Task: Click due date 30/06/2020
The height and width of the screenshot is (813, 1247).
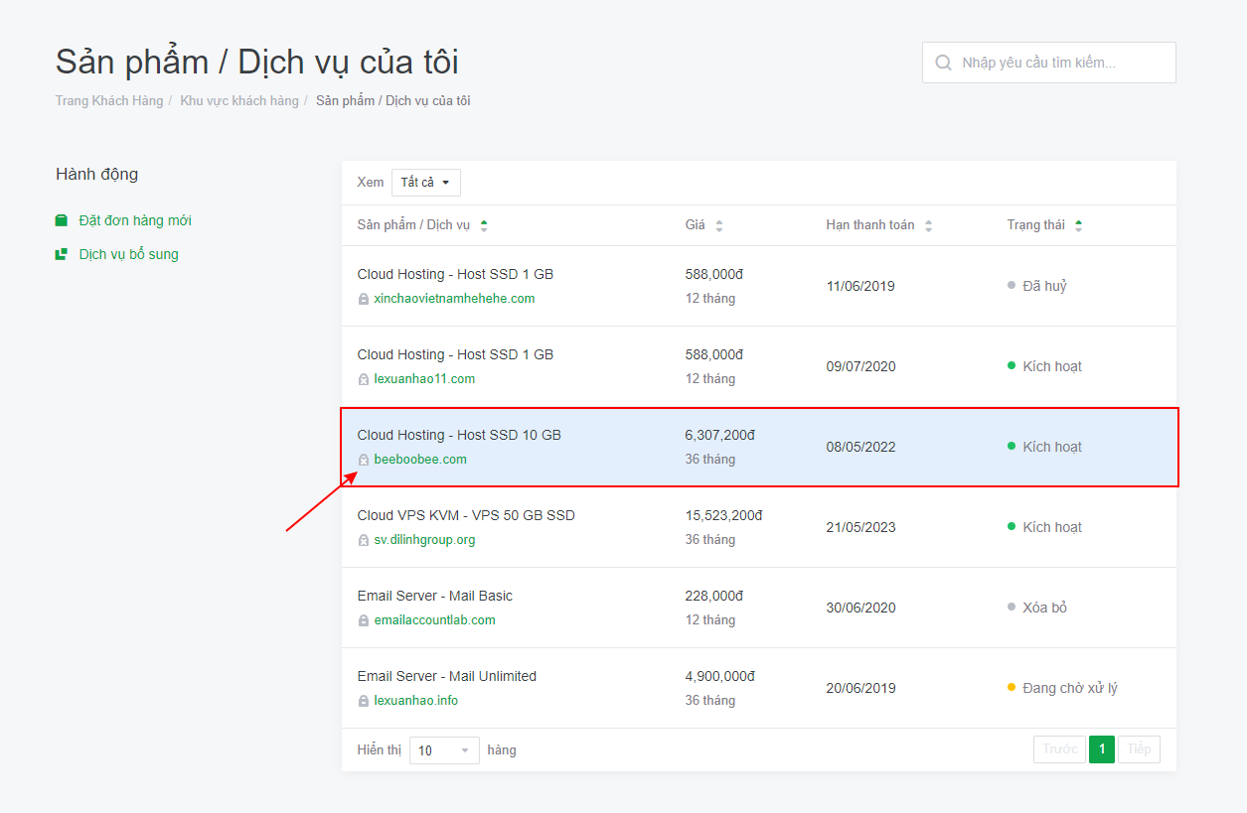Action: [x=860, y=608]
